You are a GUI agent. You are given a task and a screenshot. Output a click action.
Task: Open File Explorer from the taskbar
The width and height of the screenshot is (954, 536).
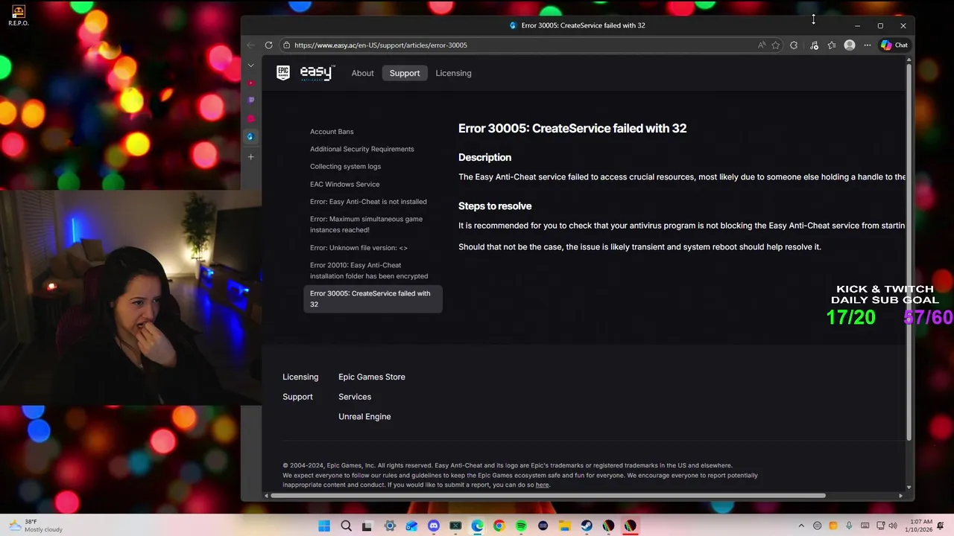564,526
